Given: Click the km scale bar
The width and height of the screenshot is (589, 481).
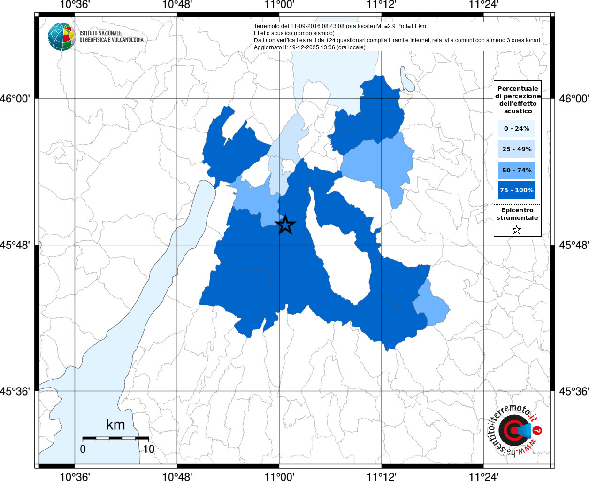Looking at the screenshot, I should (x=116, y=438).
